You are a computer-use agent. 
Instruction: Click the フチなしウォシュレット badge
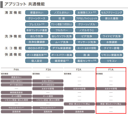(87, 18)
